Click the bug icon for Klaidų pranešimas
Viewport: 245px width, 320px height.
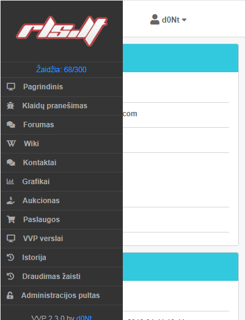[x=10, y=106]
